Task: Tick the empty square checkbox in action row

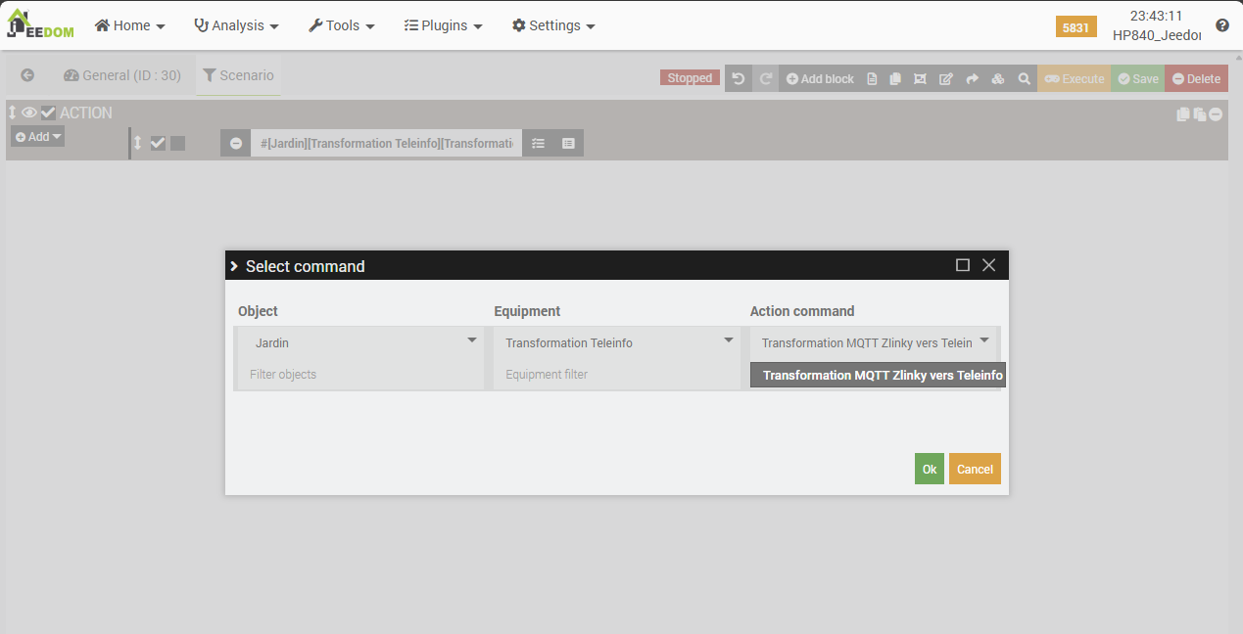Action: [177, 143]
